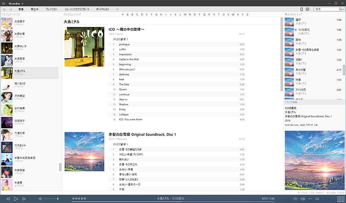Switch to the 再生中 tab

click(x=34, y=9)
